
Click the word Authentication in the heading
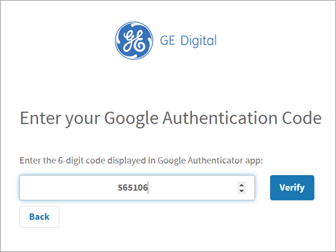point(220,118)
